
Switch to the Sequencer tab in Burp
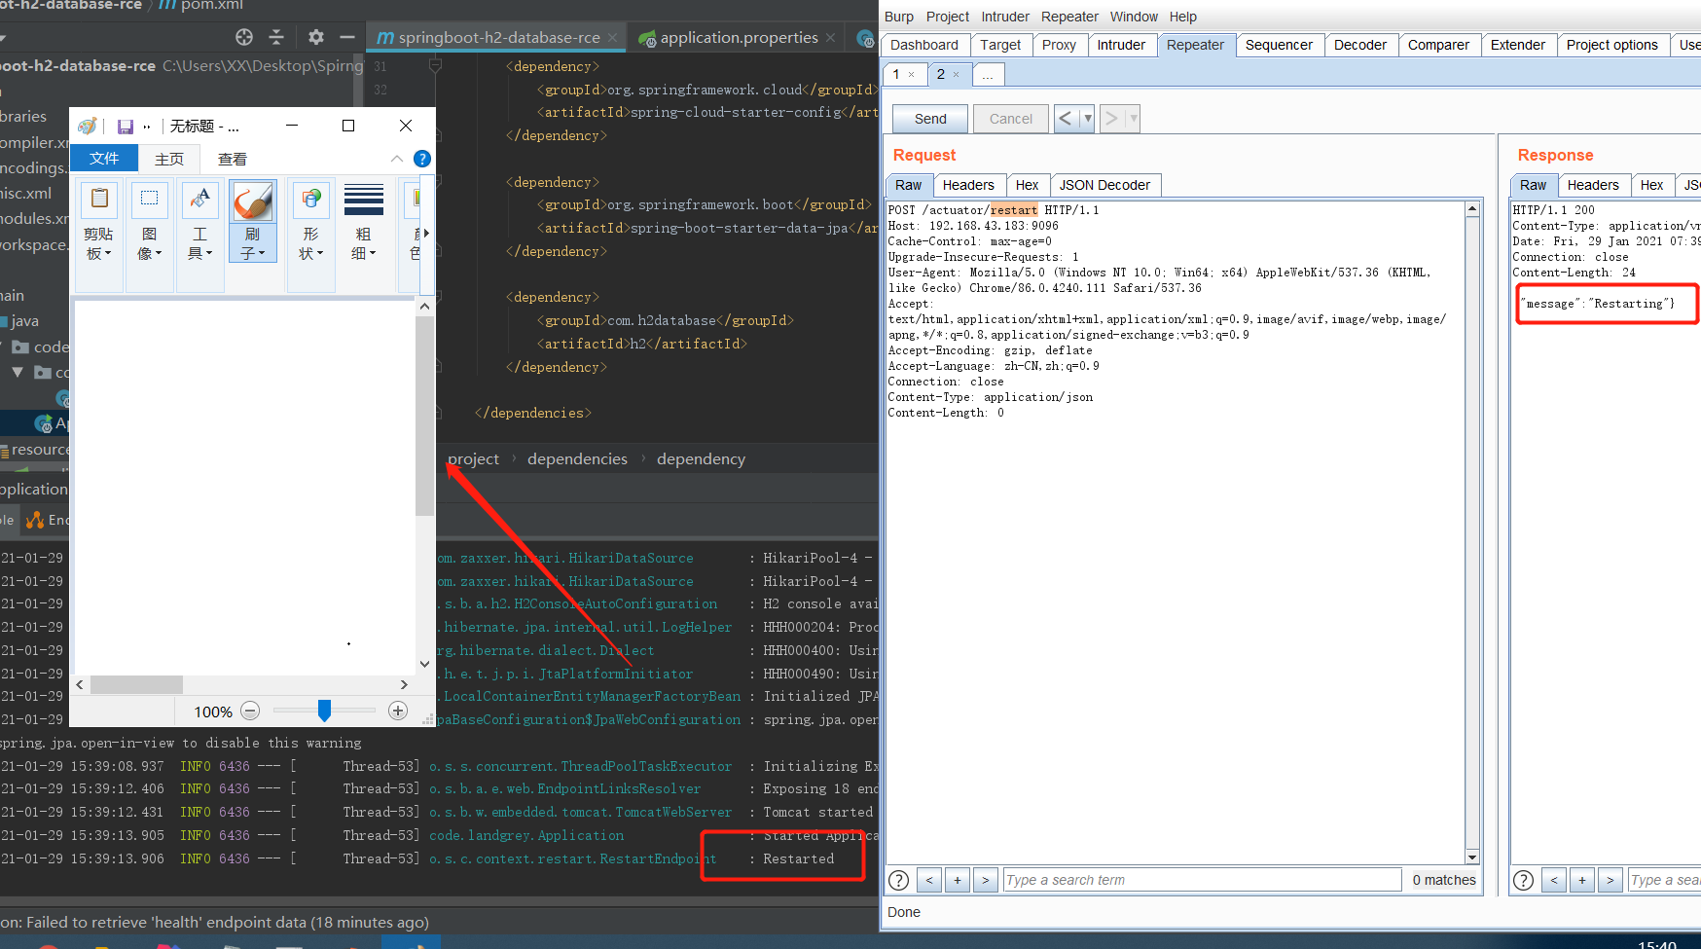[x=1279, y=45]
